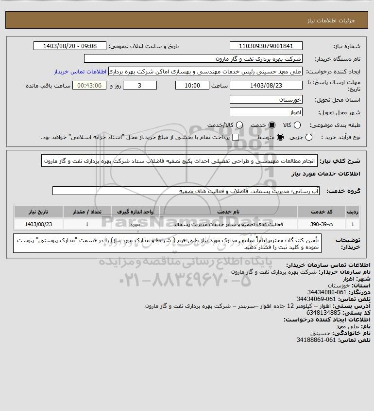Screen dimensions: 374x411
Task: Click the واحد اندازه گیری column header
Action: pos(135,212)
